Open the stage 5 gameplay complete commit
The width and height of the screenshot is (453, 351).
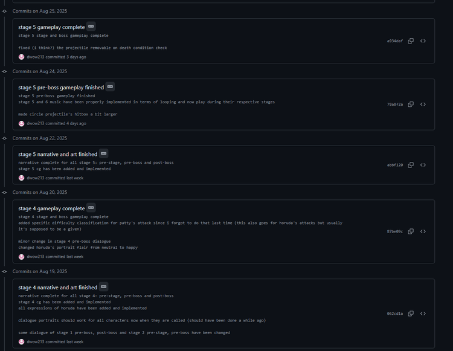click(51, 27)
